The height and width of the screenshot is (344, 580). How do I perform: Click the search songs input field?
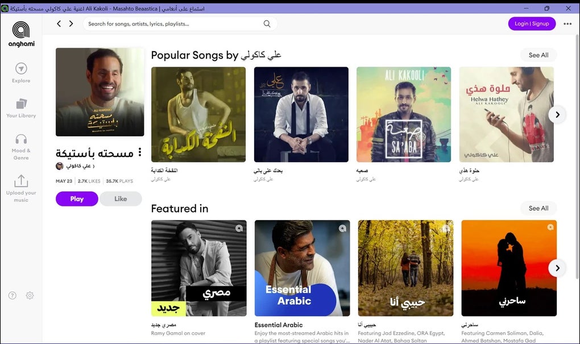click(x=171, y=24)
